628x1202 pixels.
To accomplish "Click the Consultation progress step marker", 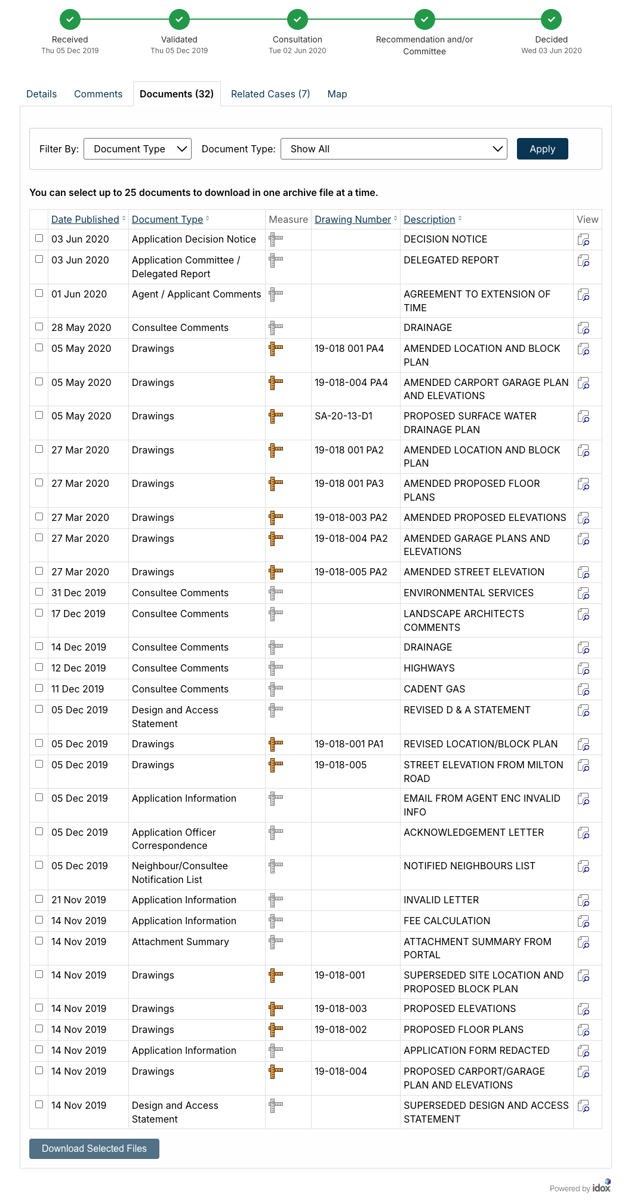I will point(297,19).
